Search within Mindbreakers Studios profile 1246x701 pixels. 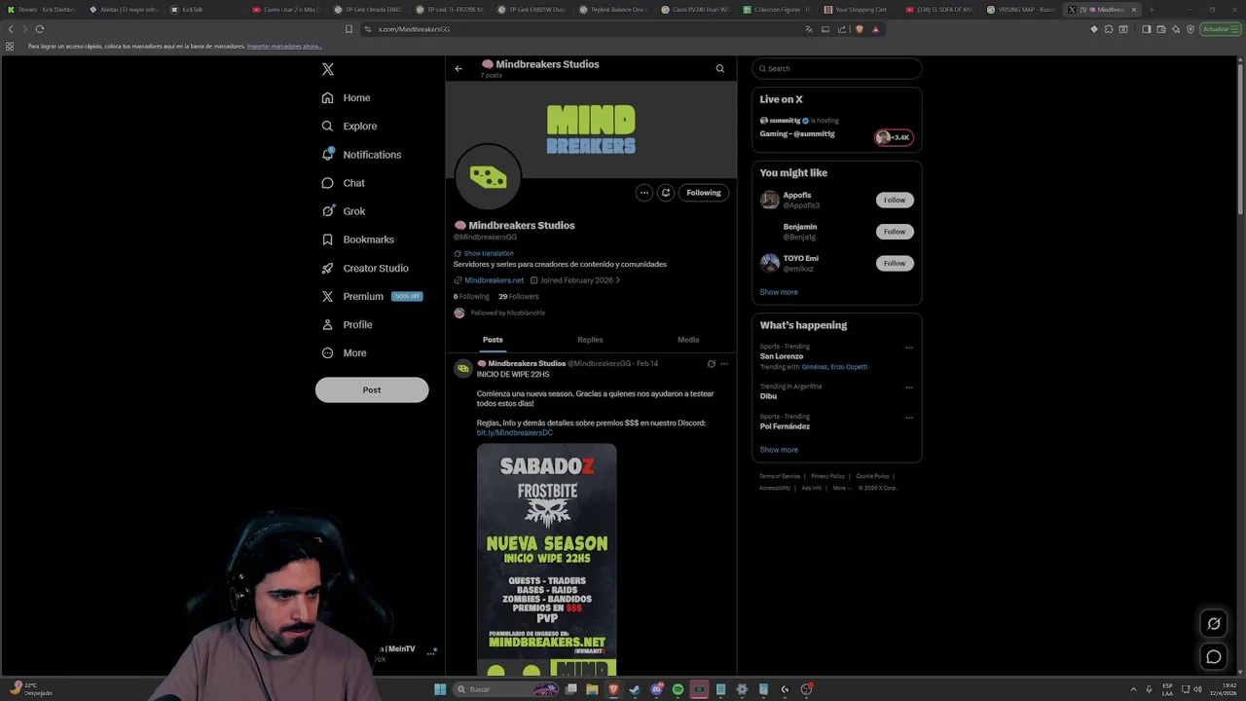click(720, 68)
